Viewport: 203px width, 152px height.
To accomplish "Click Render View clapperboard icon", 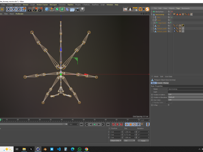I will point(30,9).
